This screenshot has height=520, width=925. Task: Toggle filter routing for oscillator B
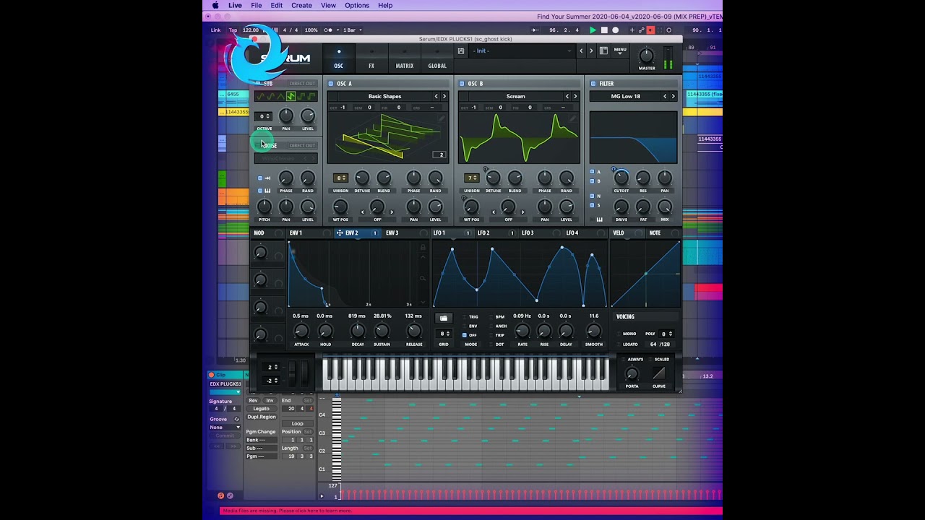pyautogui.click(x=593, y=181)
